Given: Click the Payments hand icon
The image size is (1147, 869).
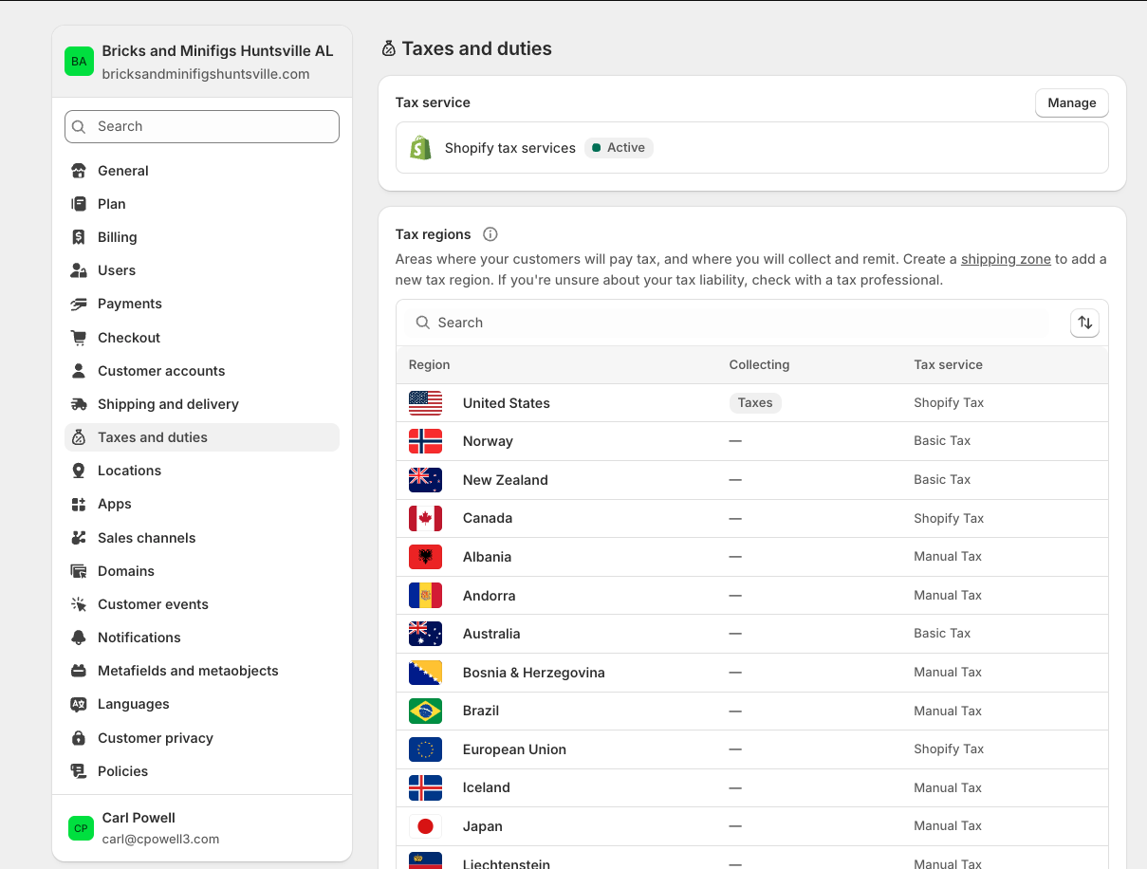Looking at the screenshot, I should pyautogui.click(x=80, y=304).
